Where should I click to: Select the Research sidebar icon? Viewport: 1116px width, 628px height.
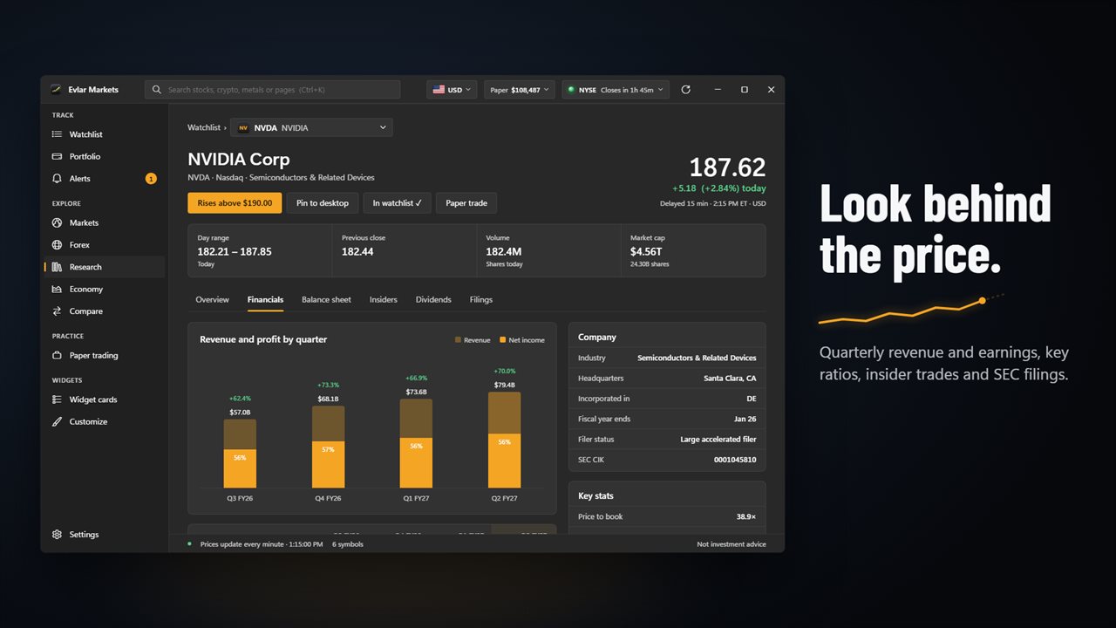[58, 267]
